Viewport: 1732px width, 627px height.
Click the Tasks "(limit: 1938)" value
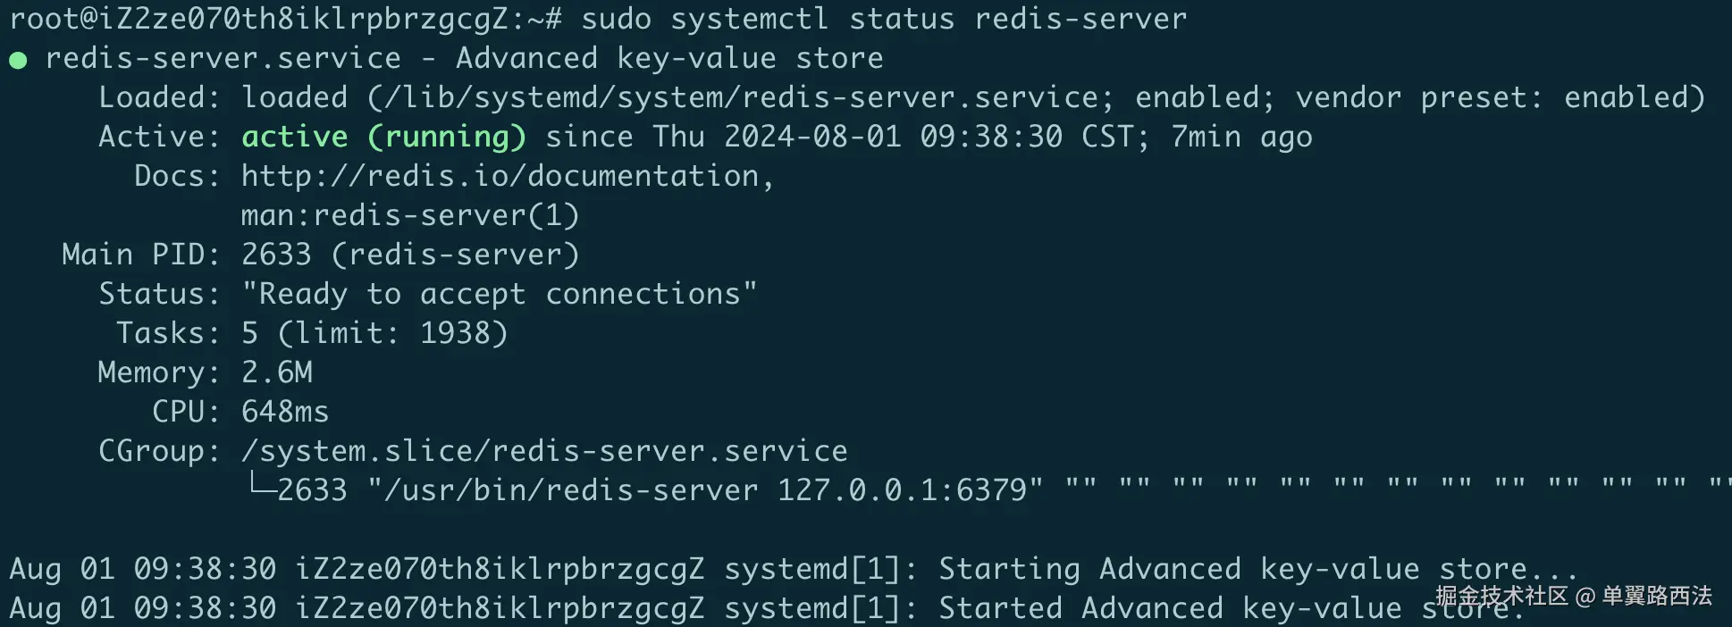pos(392,333)
